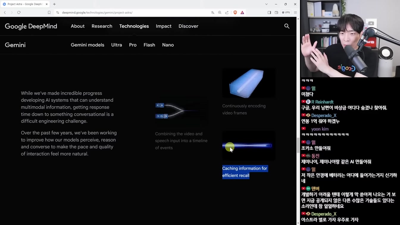The height and width of the screenshot is (225, 400).
Task: Click the caching information animation thumbnail
Action: point(249,146)
